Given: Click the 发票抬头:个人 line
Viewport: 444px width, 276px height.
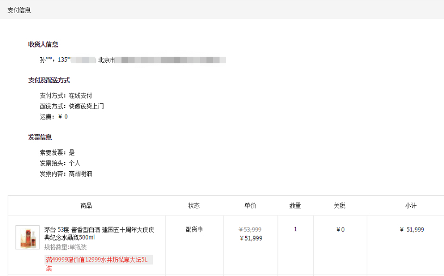Looking at the screenshot, I should coord(60,163).
